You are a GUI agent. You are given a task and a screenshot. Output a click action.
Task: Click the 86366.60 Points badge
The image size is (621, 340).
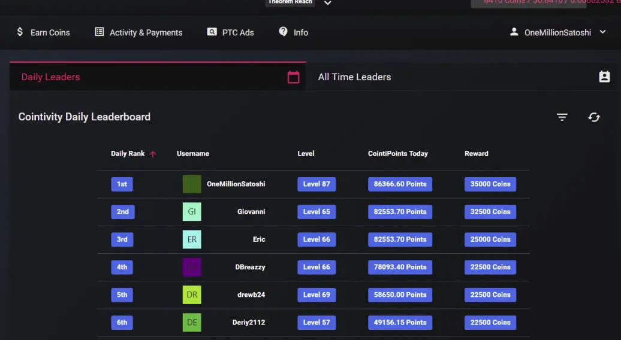(x=400, y=184)
